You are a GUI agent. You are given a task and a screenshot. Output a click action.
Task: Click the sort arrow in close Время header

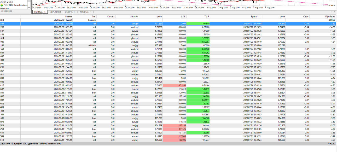(x=260, y=16)
